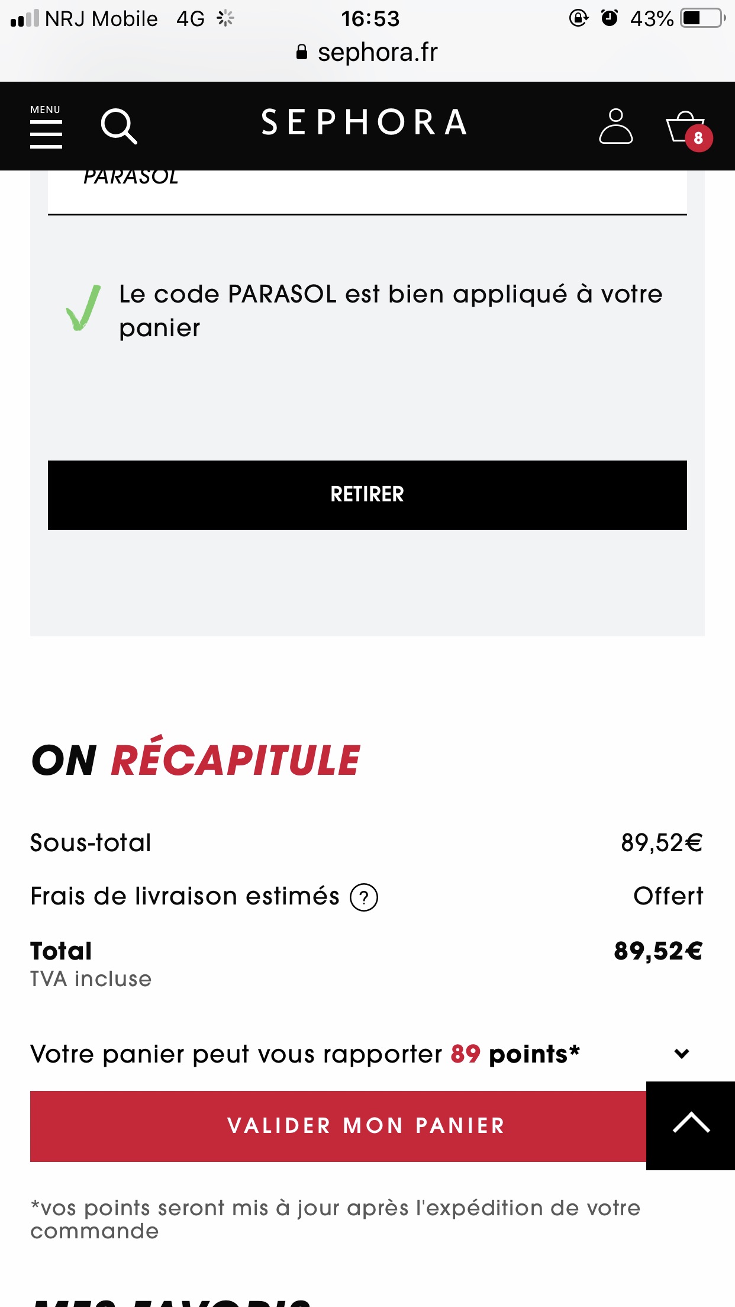Tap the alarm clock status icon

[x=609, y=18]
